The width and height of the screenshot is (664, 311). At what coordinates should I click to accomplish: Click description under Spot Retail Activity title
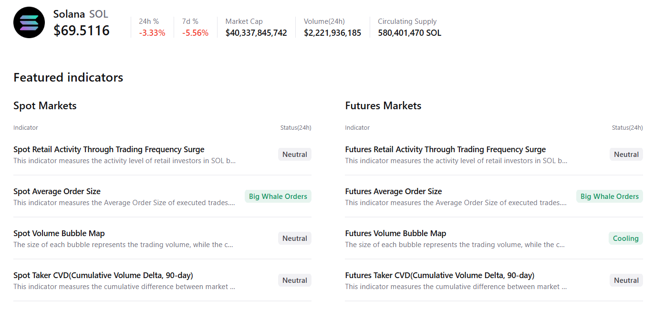(x=124, y=161)
